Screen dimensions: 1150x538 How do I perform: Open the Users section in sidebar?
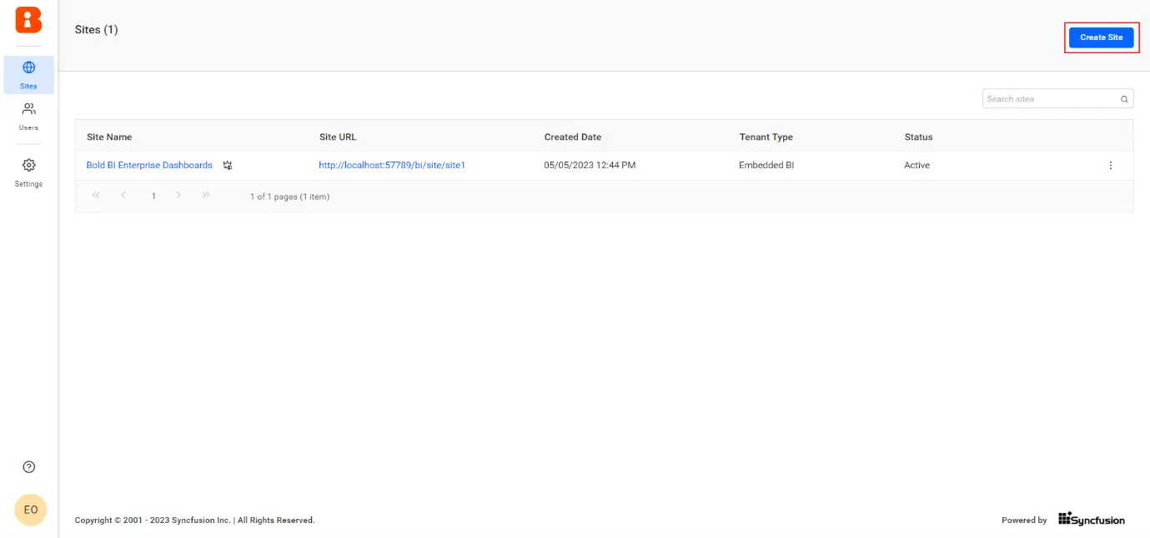coord(28,117)
